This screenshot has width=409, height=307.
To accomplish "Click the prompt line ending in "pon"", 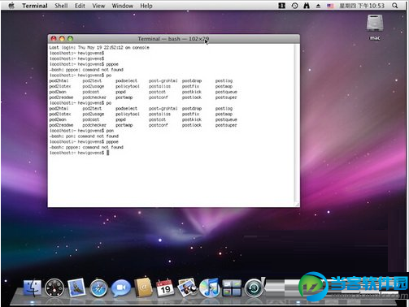I will (81, 131).
